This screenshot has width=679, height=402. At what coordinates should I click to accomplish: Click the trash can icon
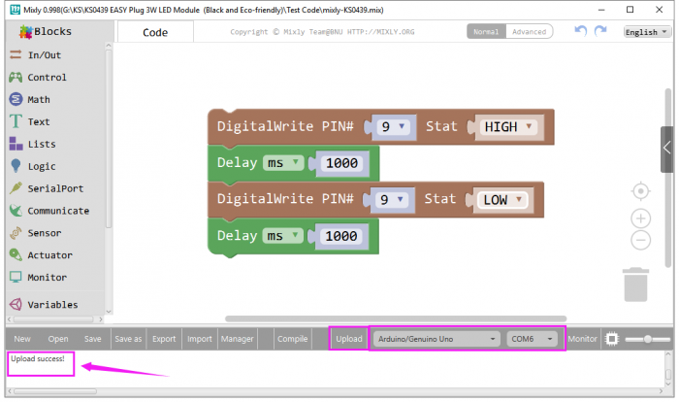pyautogui.click(x=635, y=285)
